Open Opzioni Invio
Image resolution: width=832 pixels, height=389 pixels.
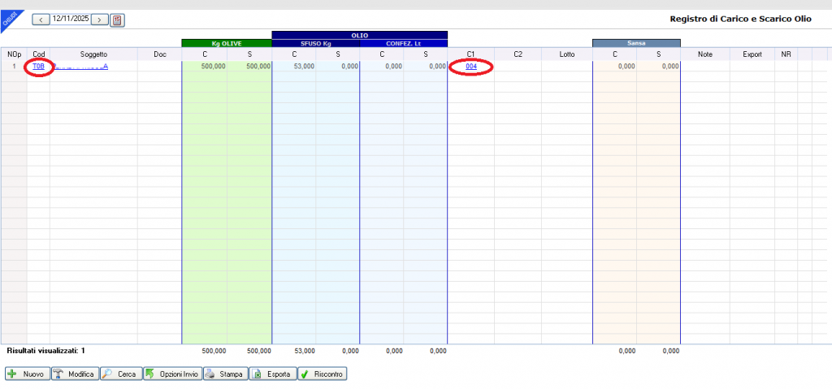coord(172,374)
